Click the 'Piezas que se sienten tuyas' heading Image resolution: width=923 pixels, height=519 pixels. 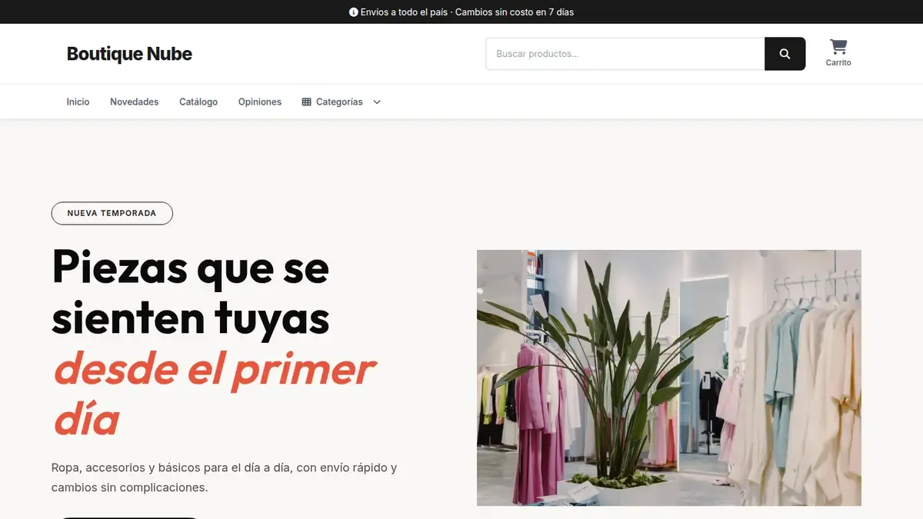[x=191, y=292]
